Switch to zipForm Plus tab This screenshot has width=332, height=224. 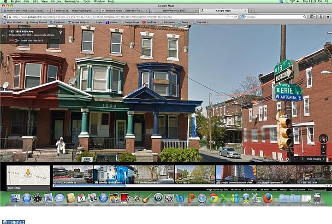coord(174,11)
